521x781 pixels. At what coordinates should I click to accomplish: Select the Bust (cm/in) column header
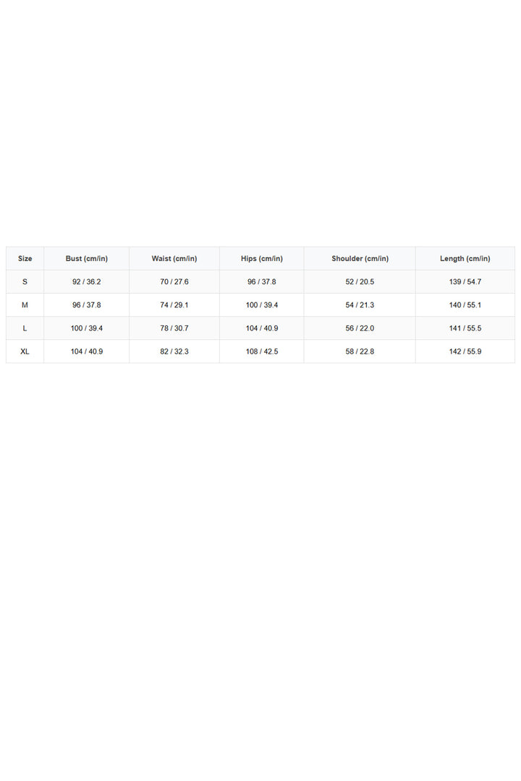[x=87, y=258]
